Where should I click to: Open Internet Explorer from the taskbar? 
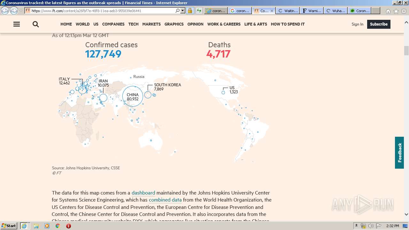pyautogui.click(x=24, y=226)
